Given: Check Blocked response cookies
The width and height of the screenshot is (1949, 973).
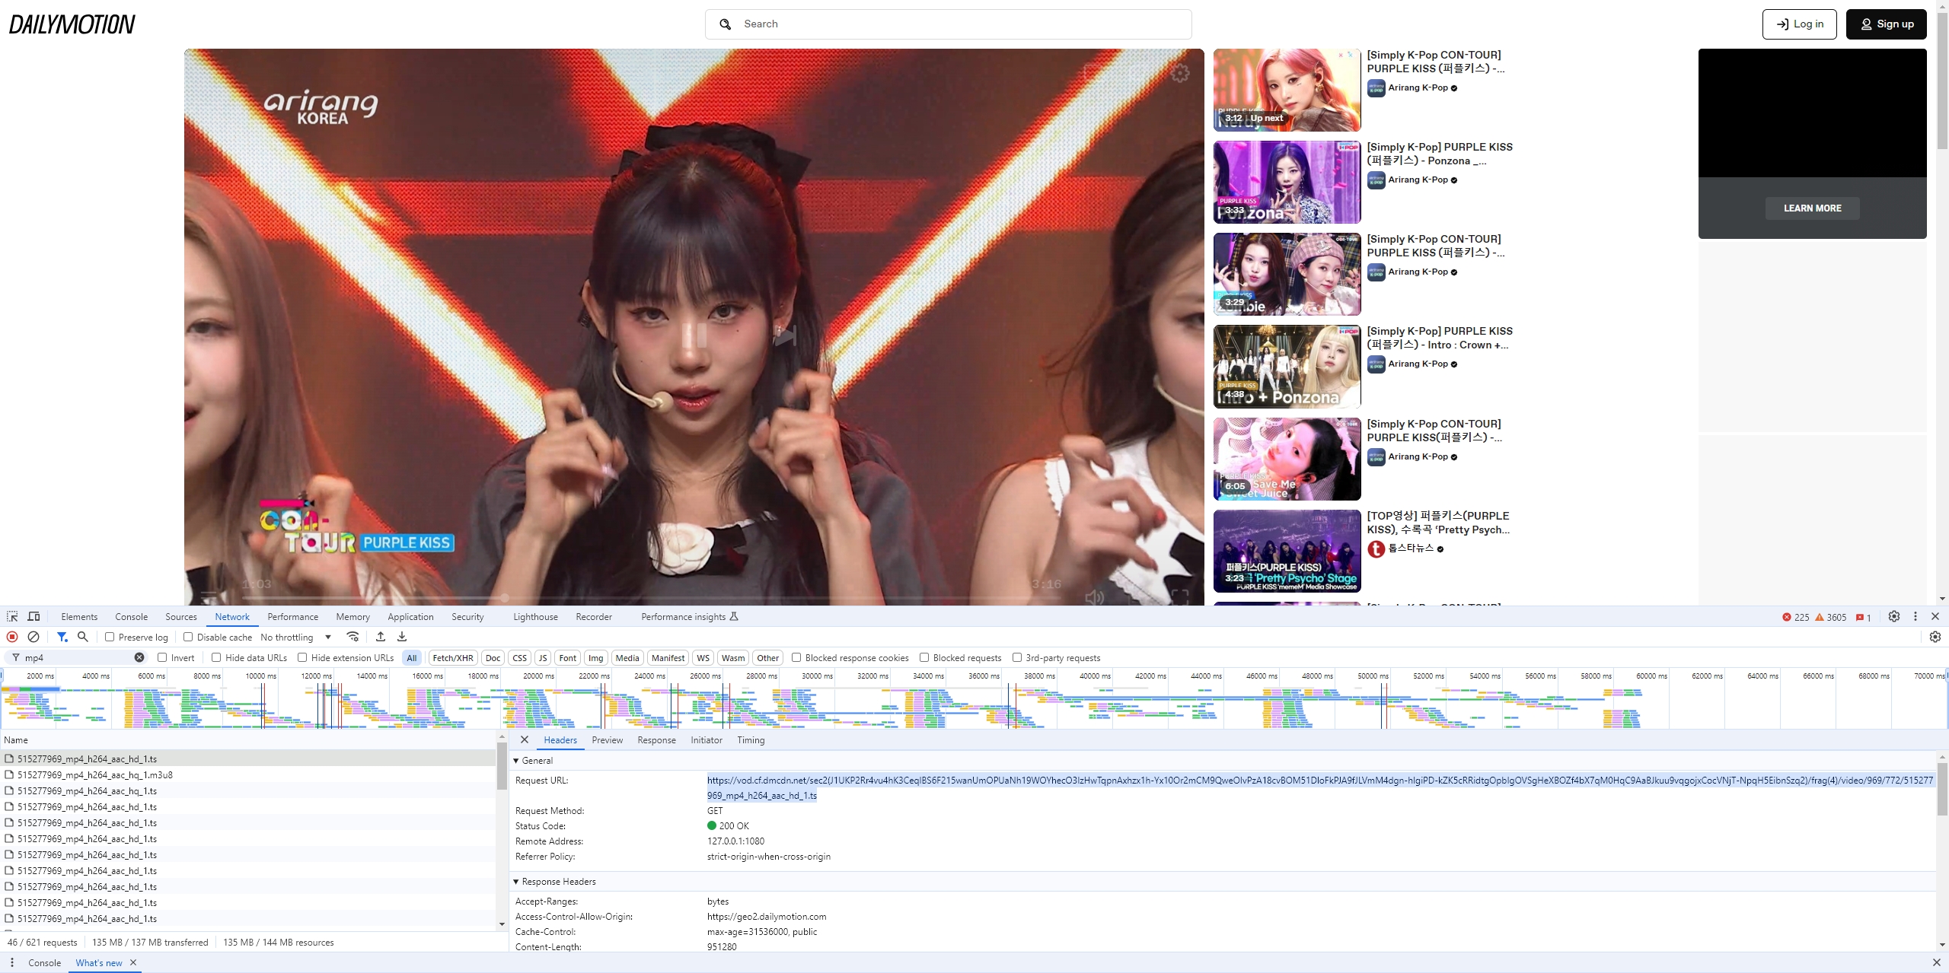Looking at the screenshot, I should pyautogui.click(x=796, y=657).
